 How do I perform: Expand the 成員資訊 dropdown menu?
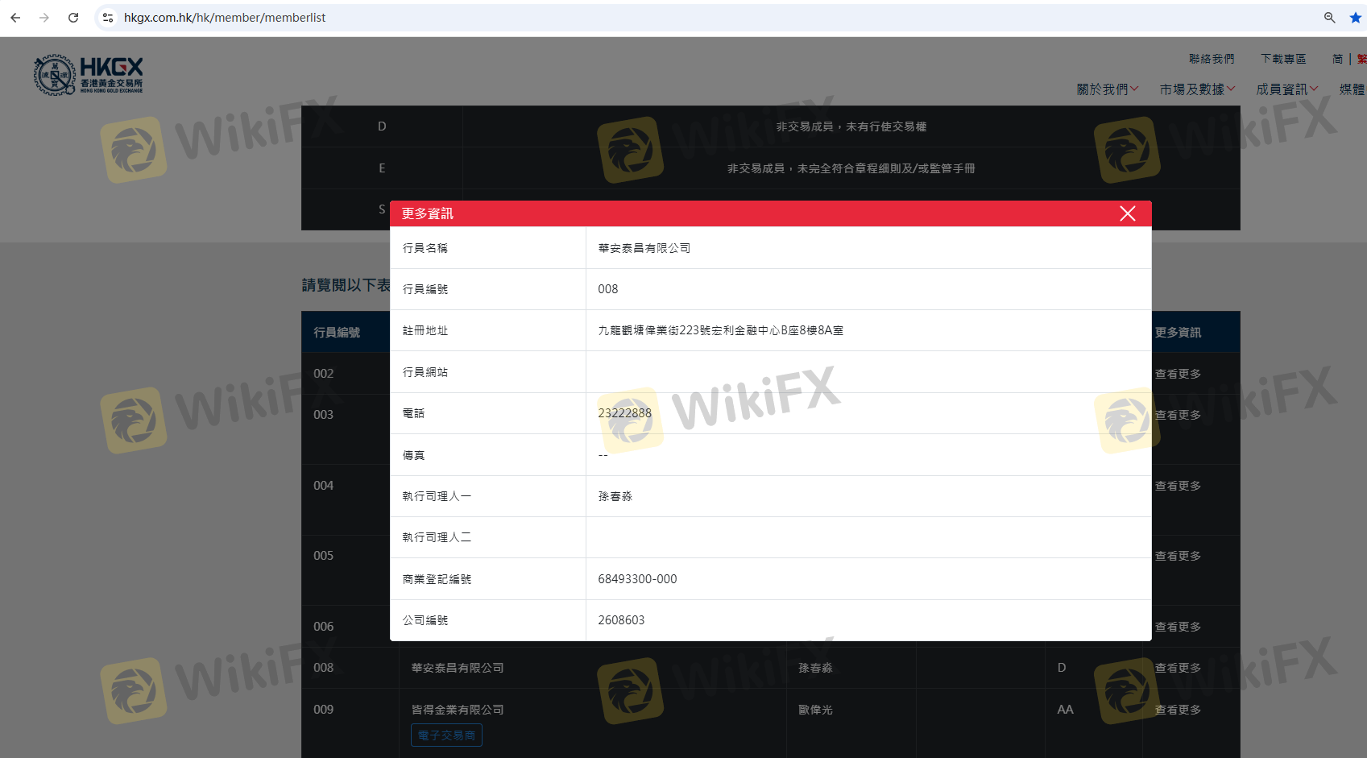[x=1286, y=89]
